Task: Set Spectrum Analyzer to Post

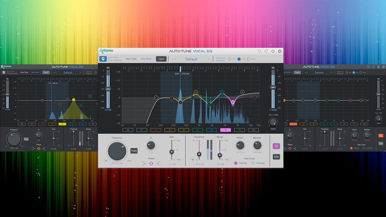Action: 248,59
